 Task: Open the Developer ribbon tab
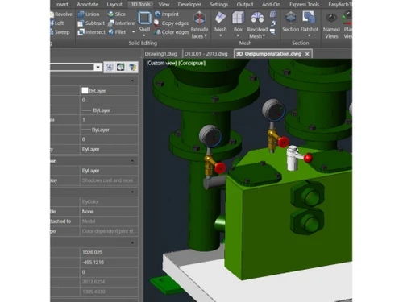(x=189, y=5)
